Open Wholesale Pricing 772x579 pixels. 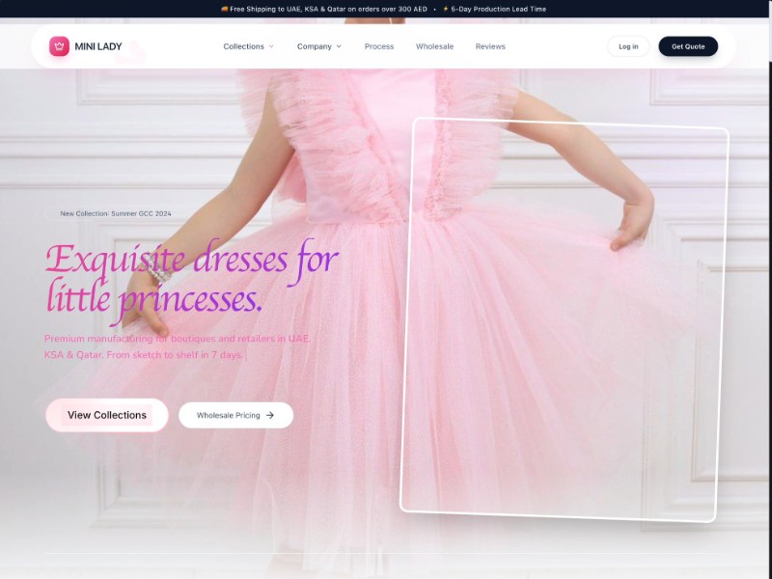click(234, 415)
